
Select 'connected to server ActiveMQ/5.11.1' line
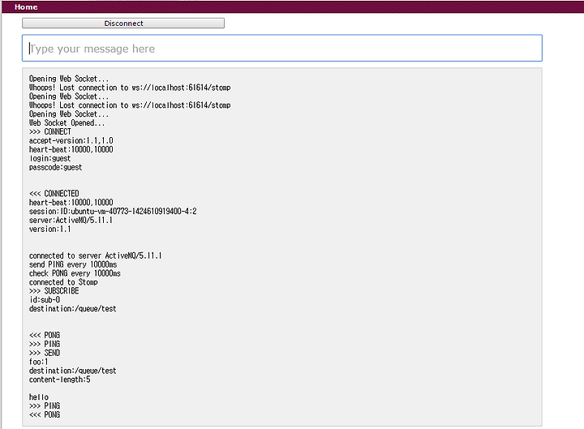pyautogui.click(x=96, y=255)
